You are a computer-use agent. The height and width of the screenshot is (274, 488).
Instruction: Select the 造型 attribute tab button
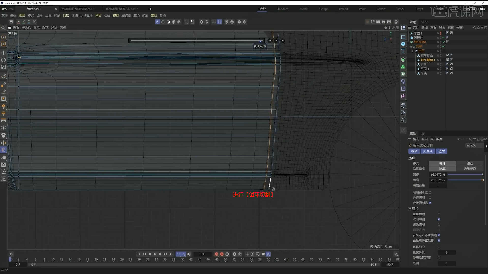[x=442, y=151]
